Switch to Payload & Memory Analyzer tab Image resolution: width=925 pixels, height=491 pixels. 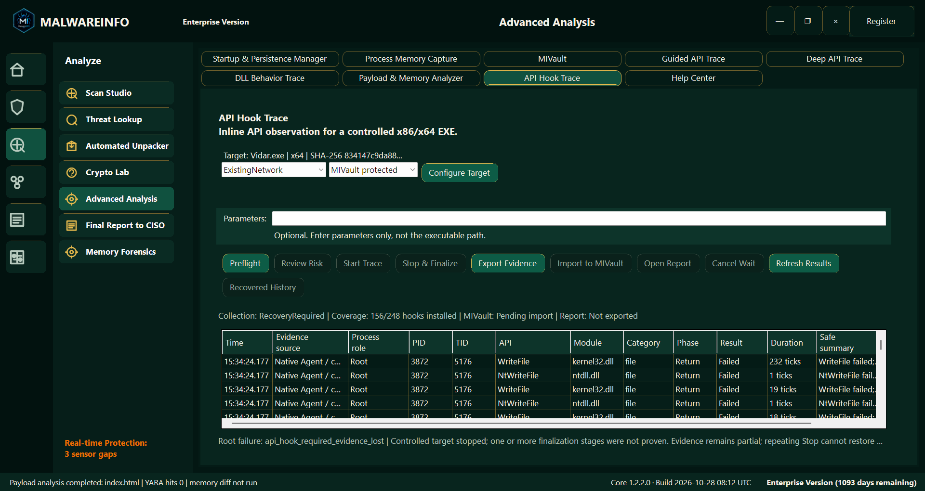click(x=411, y=78)
